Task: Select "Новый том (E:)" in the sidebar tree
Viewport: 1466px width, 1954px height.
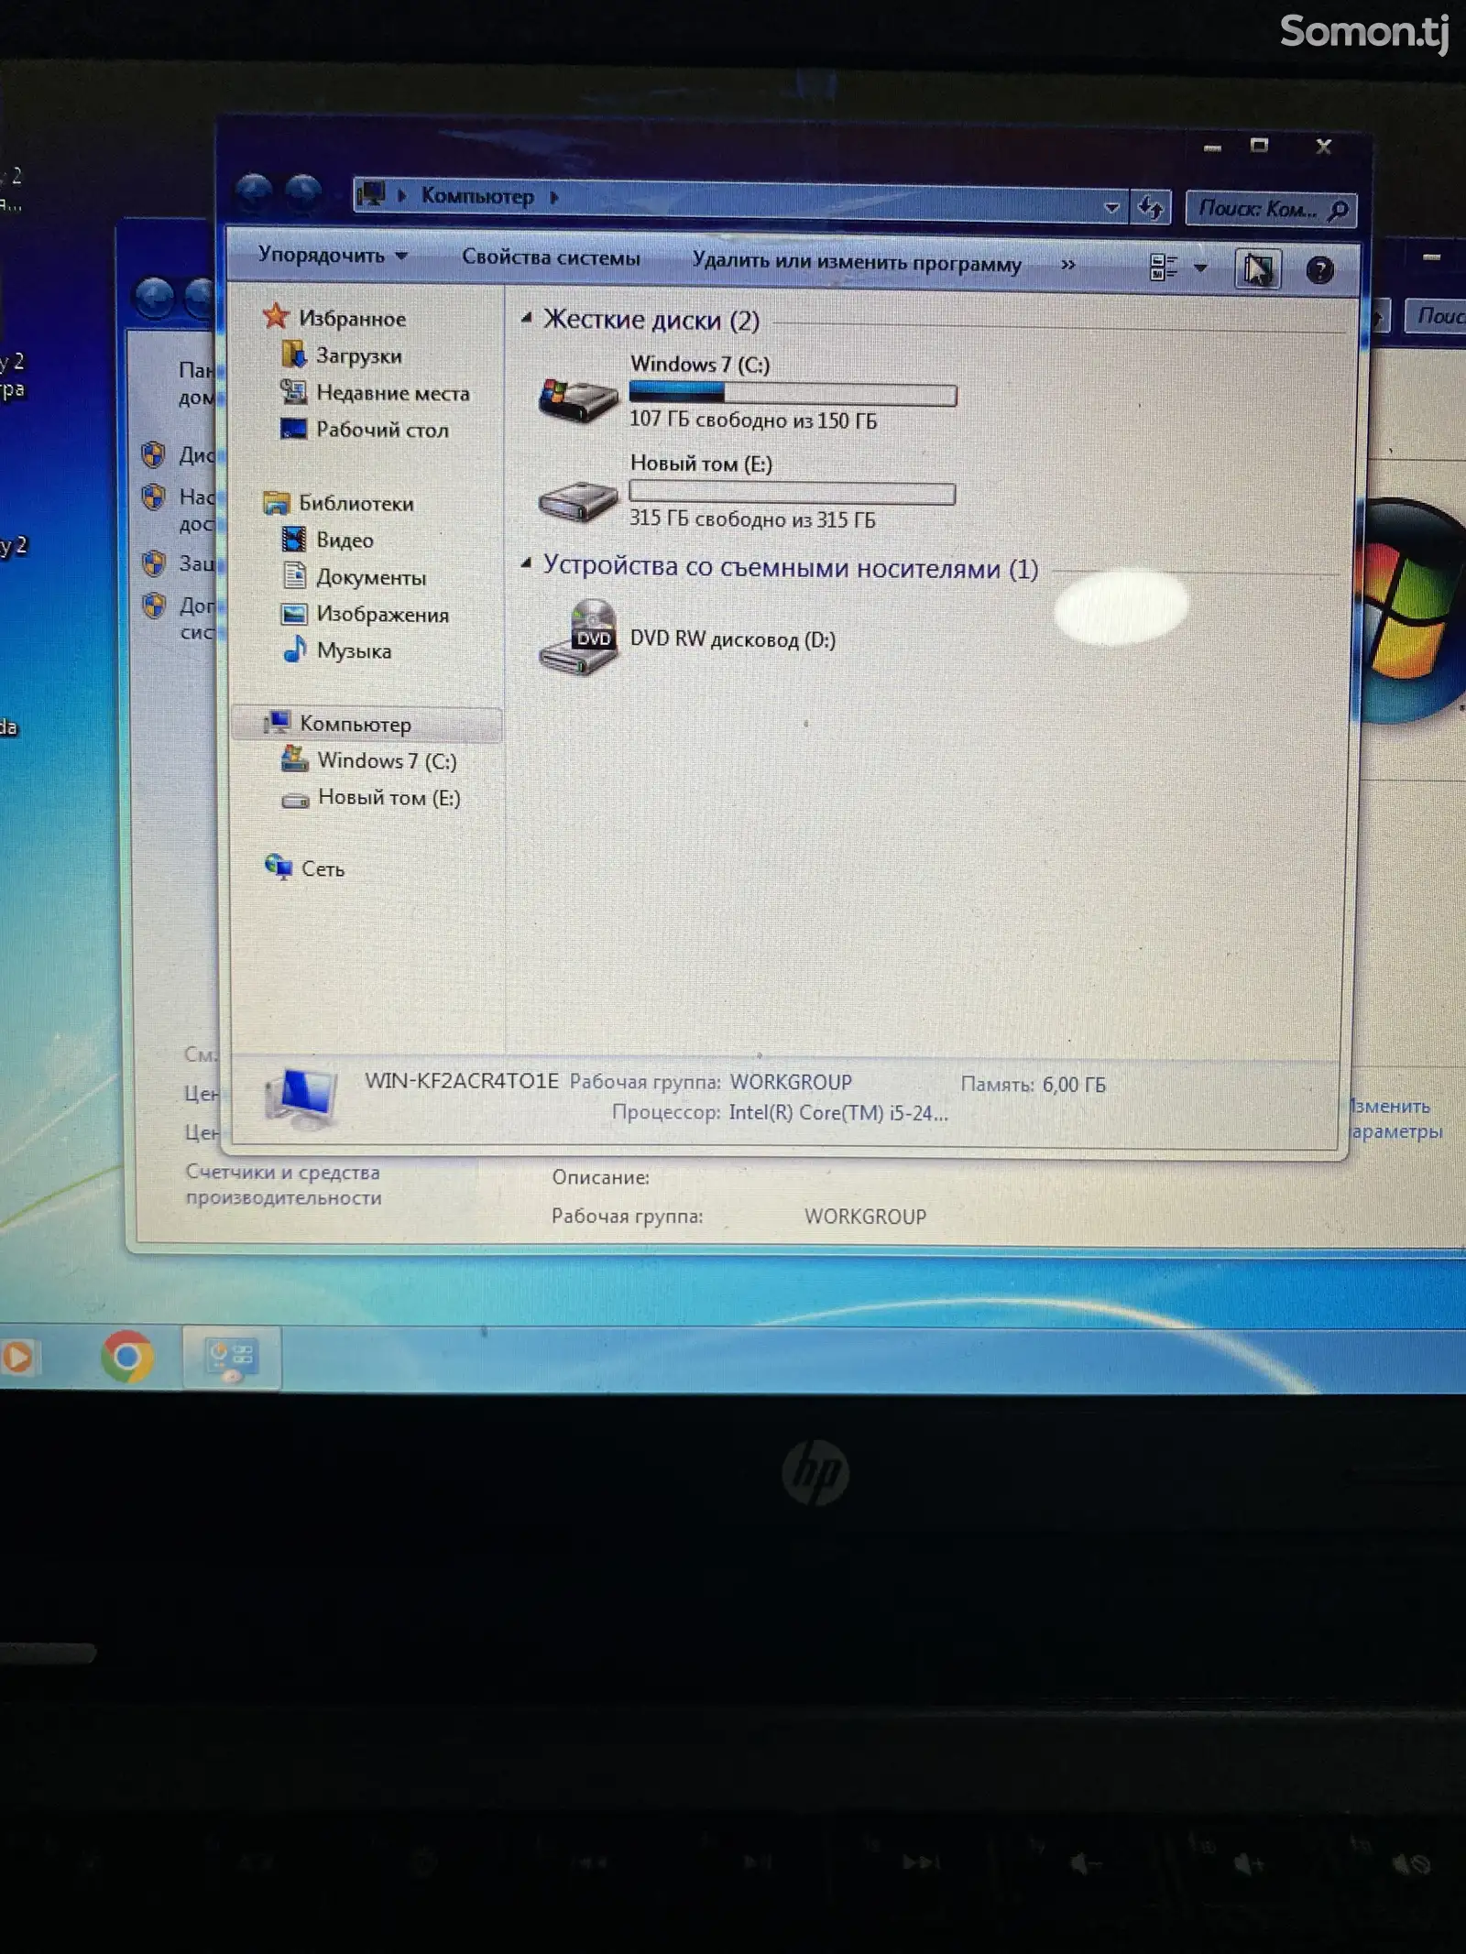Action: tap(388, 798)
